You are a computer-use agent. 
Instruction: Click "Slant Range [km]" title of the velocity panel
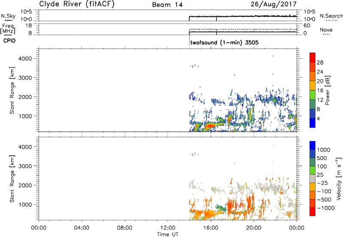coord(12,179)
